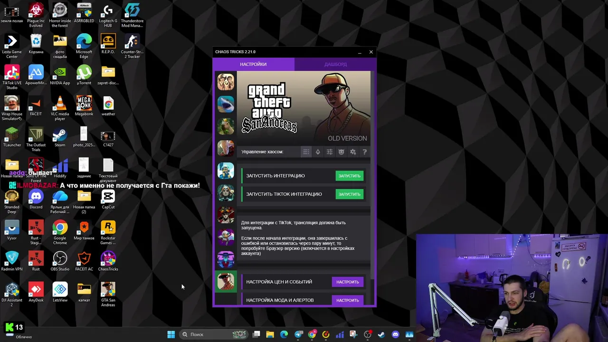Viewport: 608px width, 342px height.
Task: Open the list view chaos control icon
Action: pos(306,152)
